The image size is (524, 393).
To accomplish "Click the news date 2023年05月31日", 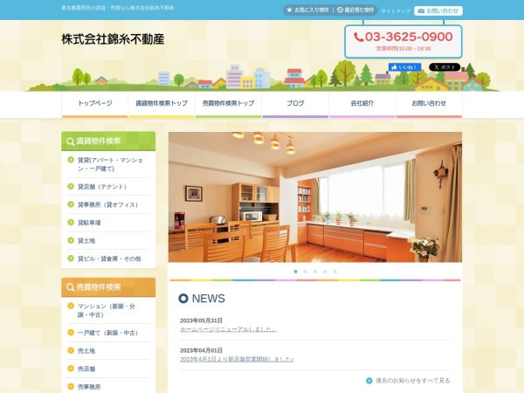I will tap(201, 321).
